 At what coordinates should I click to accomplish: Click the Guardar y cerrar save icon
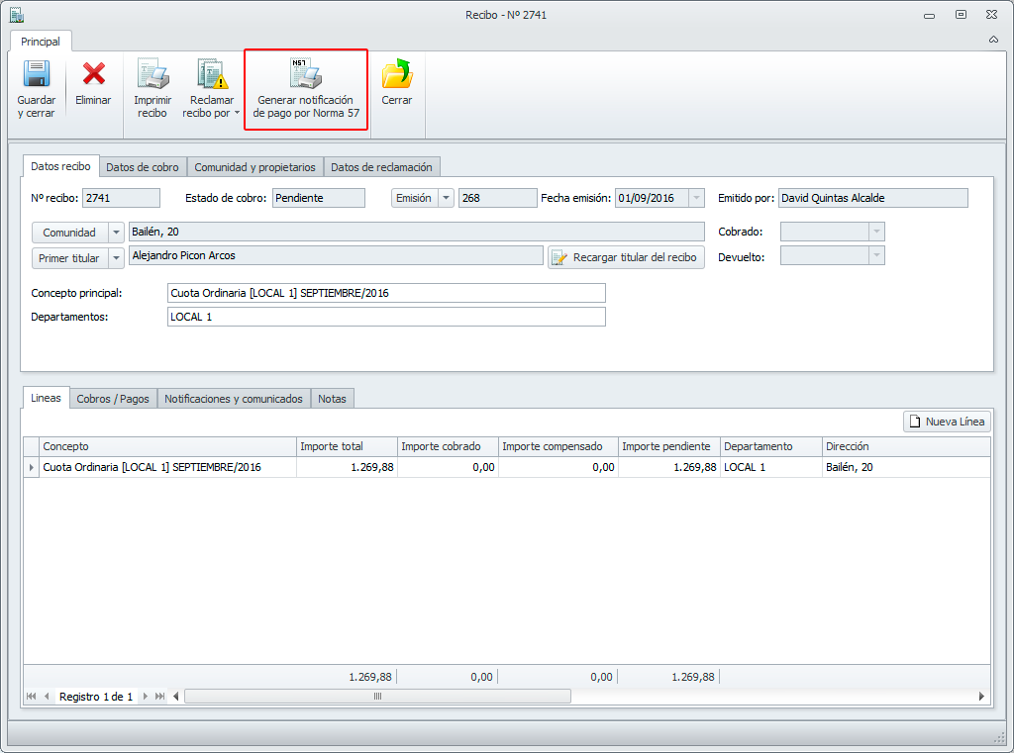(37, 73)
